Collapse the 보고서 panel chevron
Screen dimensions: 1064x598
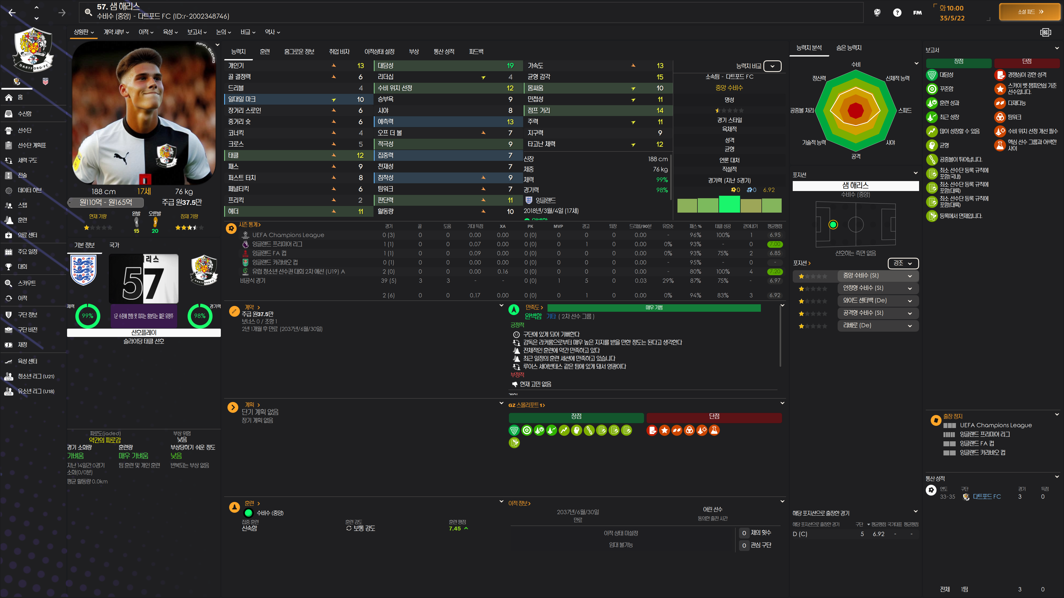(x=1057, y=48)
